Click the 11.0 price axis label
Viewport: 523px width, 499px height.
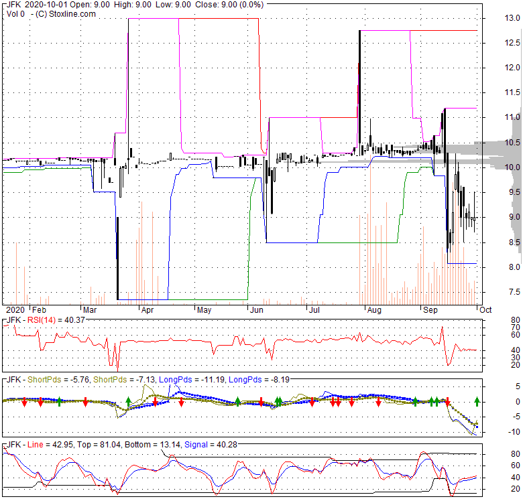(512, 117)
